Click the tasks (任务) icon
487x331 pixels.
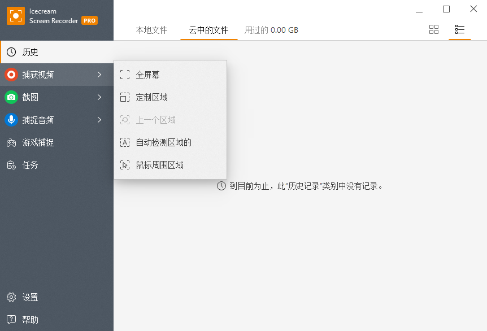tap(10, 165)
